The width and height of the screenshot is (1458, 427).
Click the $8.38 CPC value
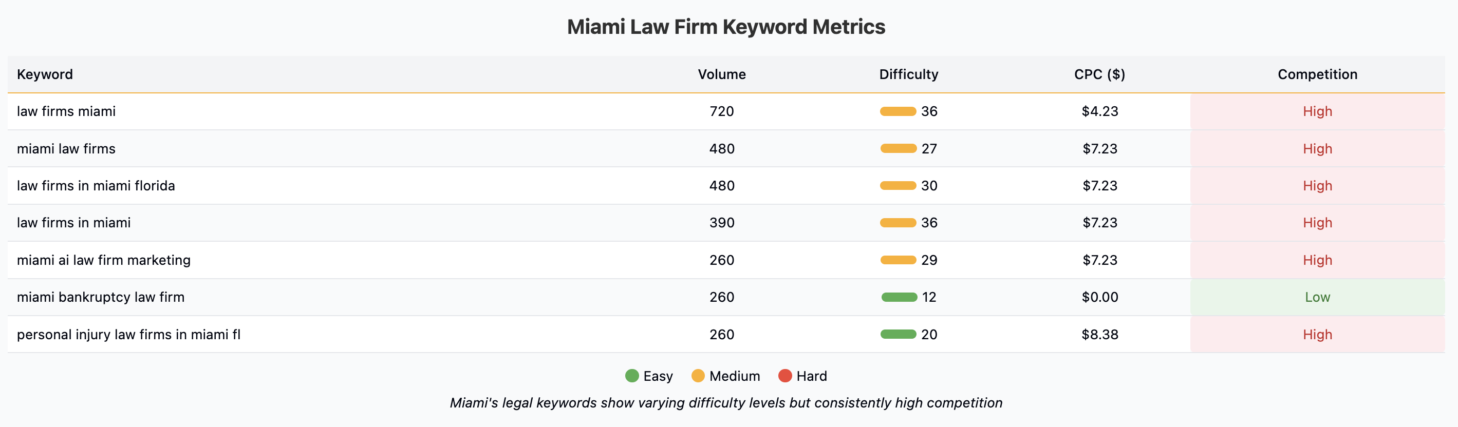click(x=1100, y=335)
